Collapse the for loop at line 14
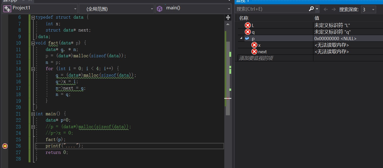383x168 pixels. 33,69
